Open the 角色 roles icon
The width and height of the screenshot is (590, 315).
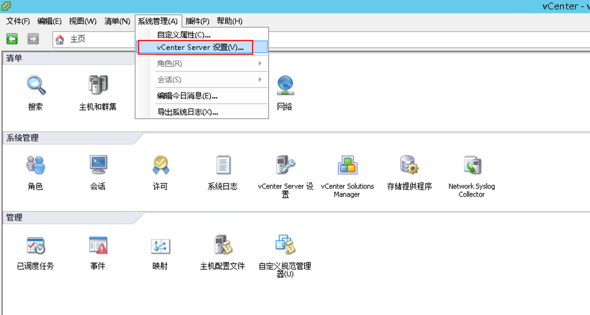pos(36,165)
